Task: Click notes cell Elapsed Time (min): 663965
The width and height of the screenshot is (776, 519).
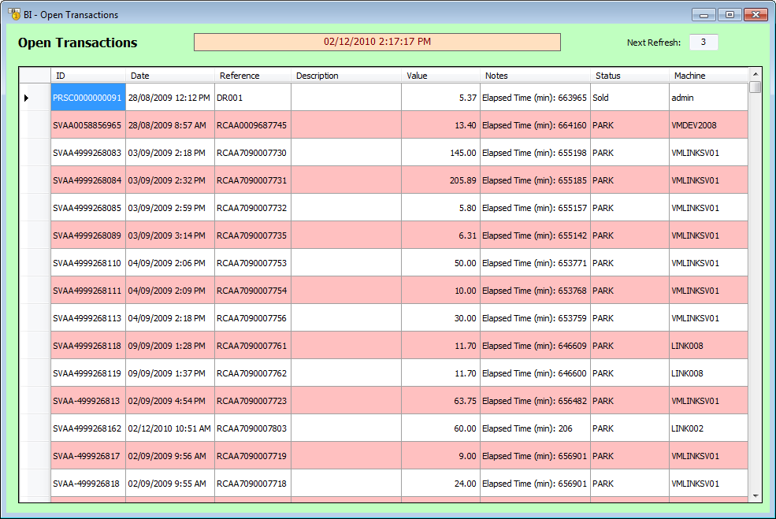Action: coord(535,98)
